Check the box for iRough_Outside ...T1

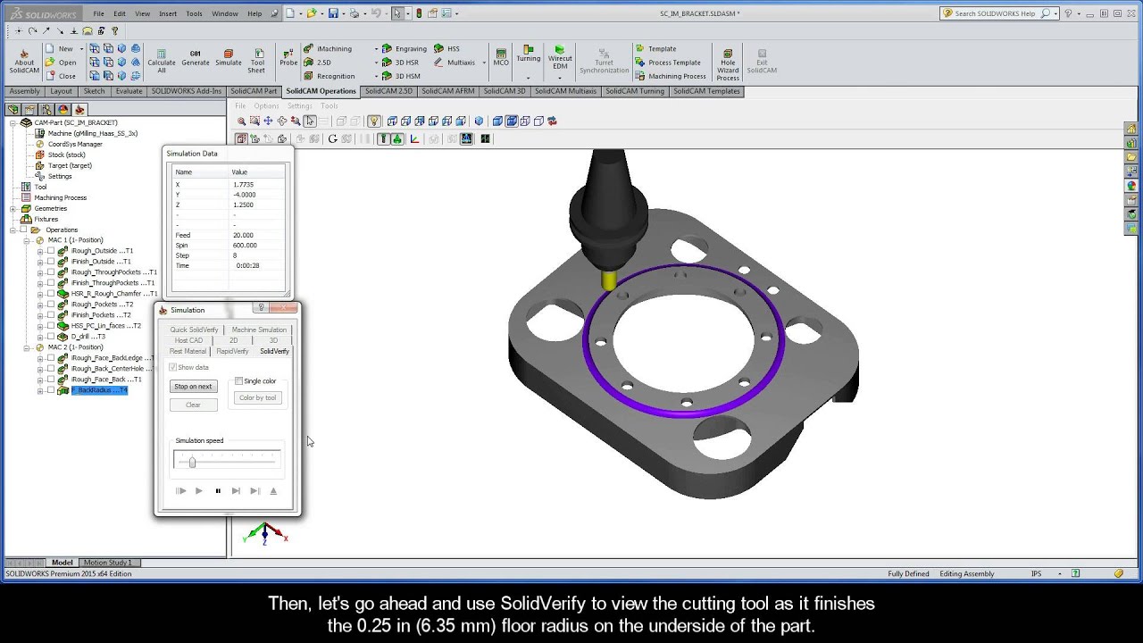coord(50,251)
